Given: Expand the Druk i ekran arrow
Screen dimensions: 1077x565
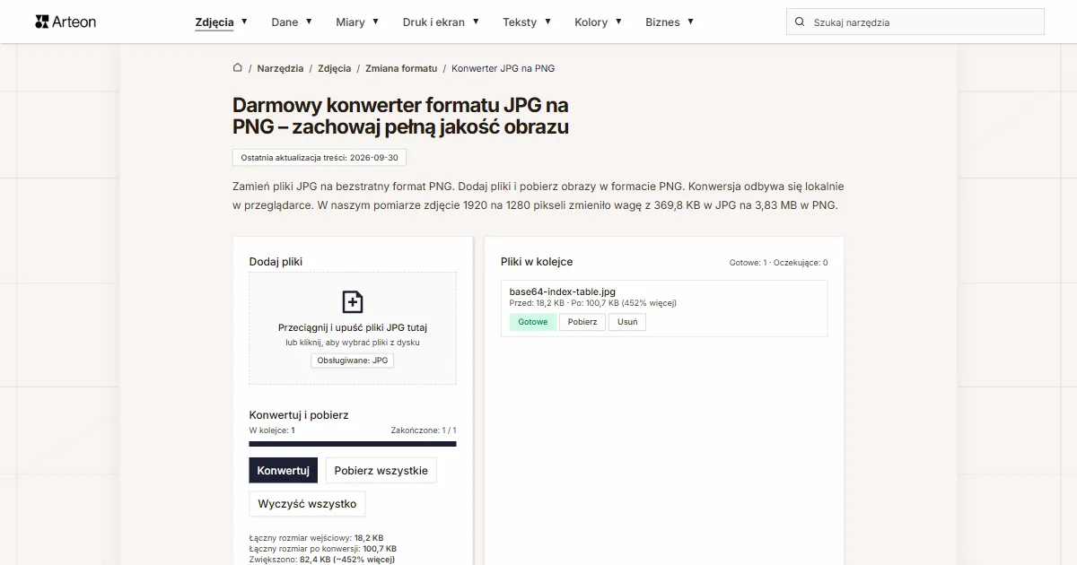Looking at the screenshot, I should click(x=476, y=22).
